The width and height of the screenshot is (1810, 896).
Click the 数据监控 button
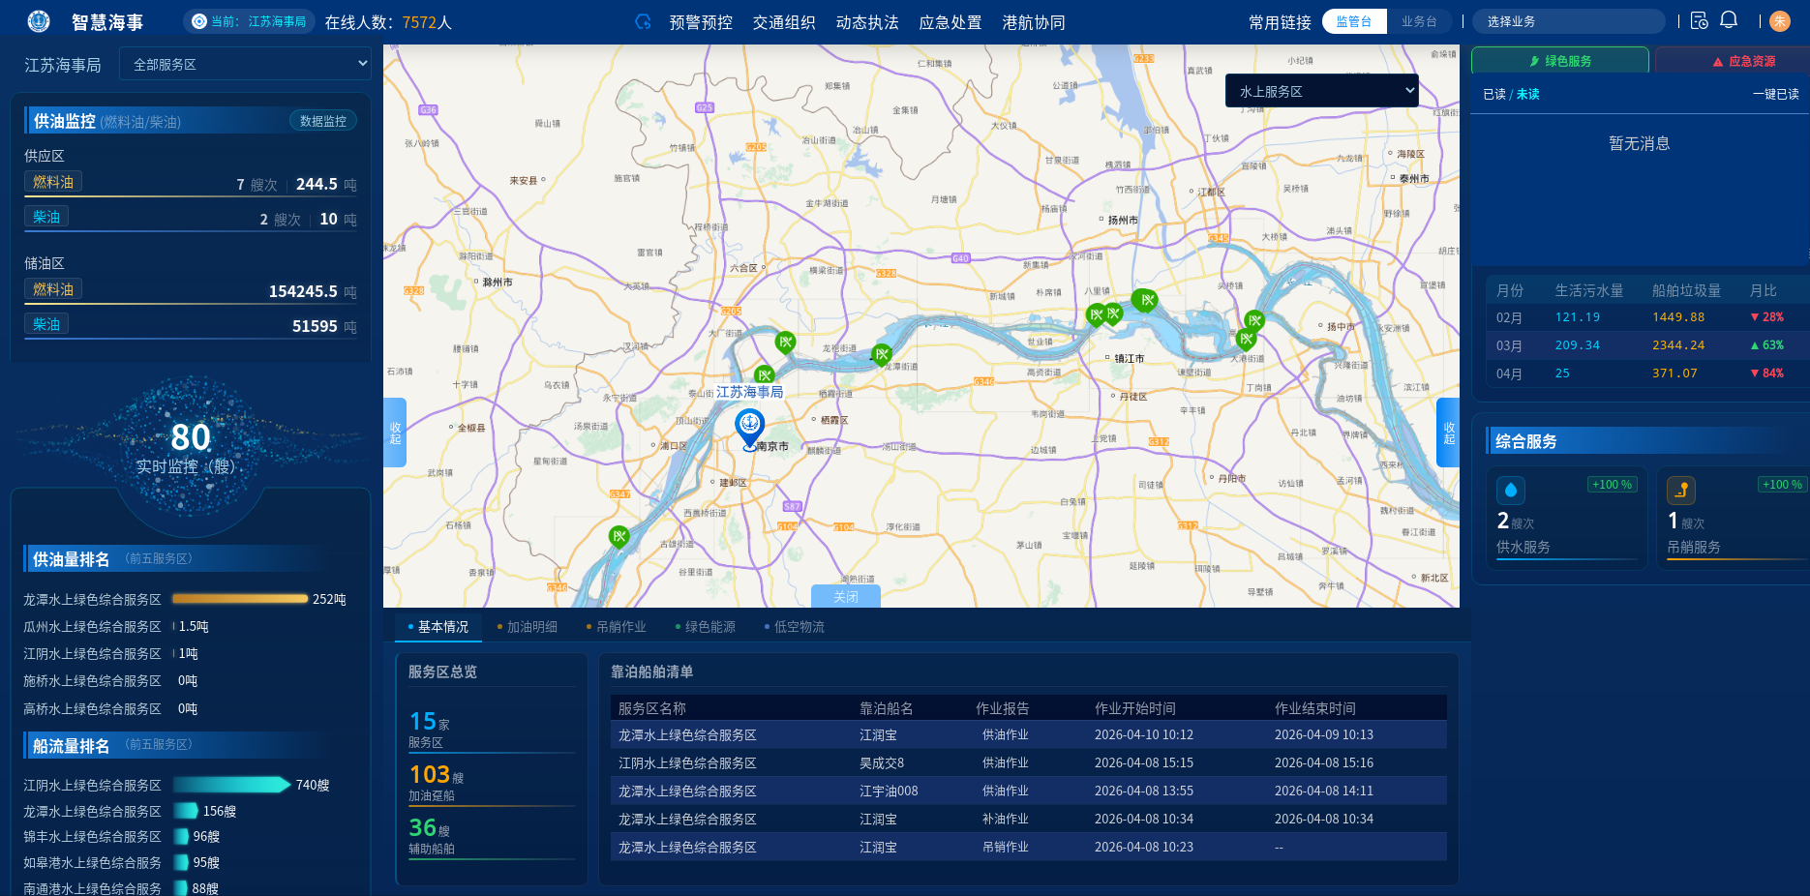[322, 121]
